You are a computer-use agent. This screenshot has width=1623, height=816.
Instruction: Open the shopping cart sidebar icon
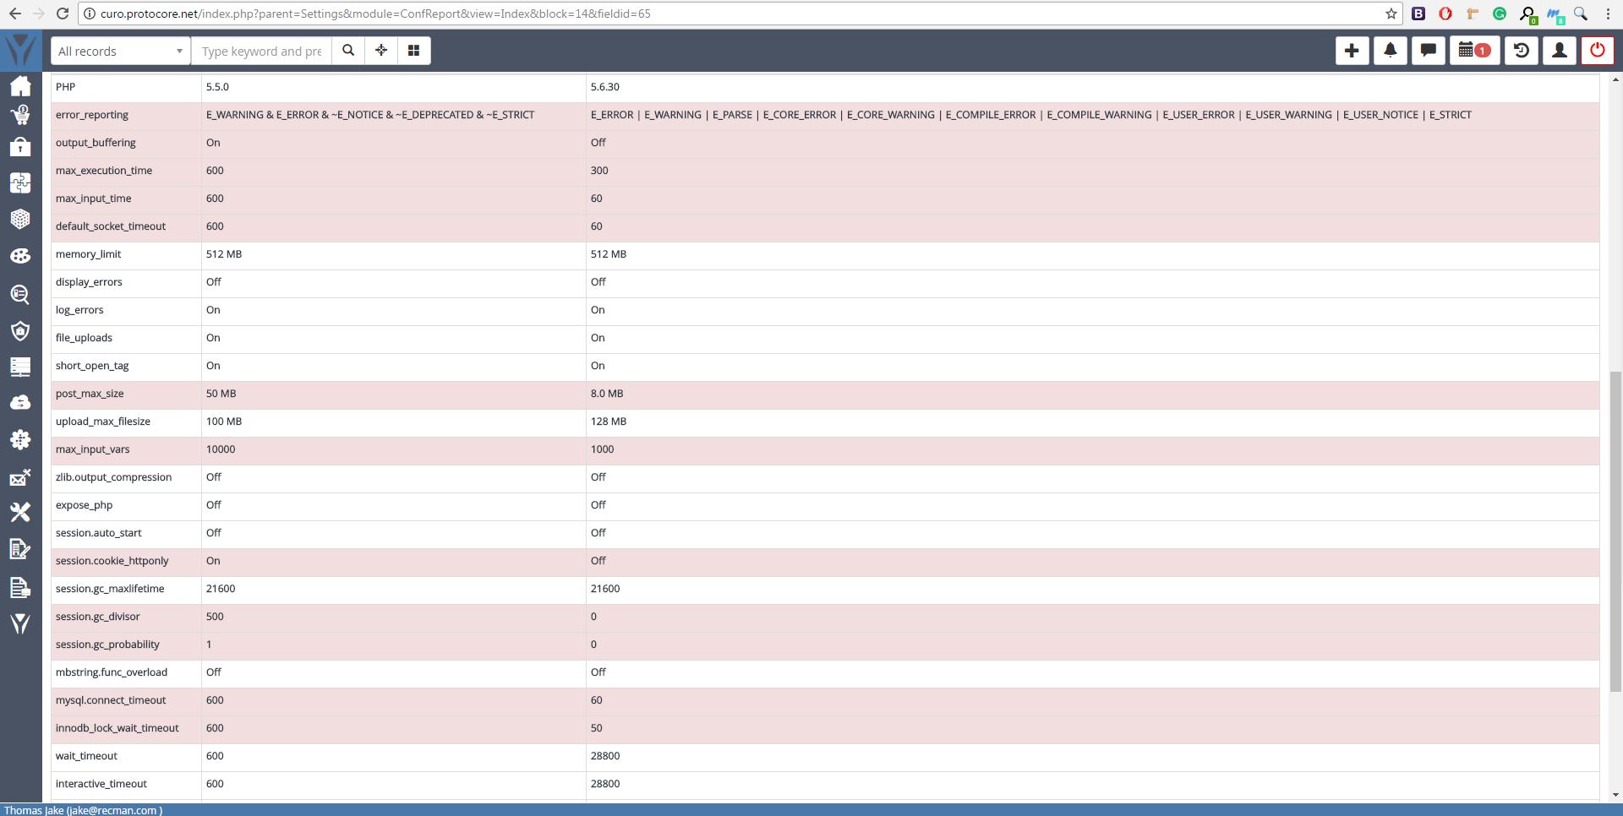(20, 115)
